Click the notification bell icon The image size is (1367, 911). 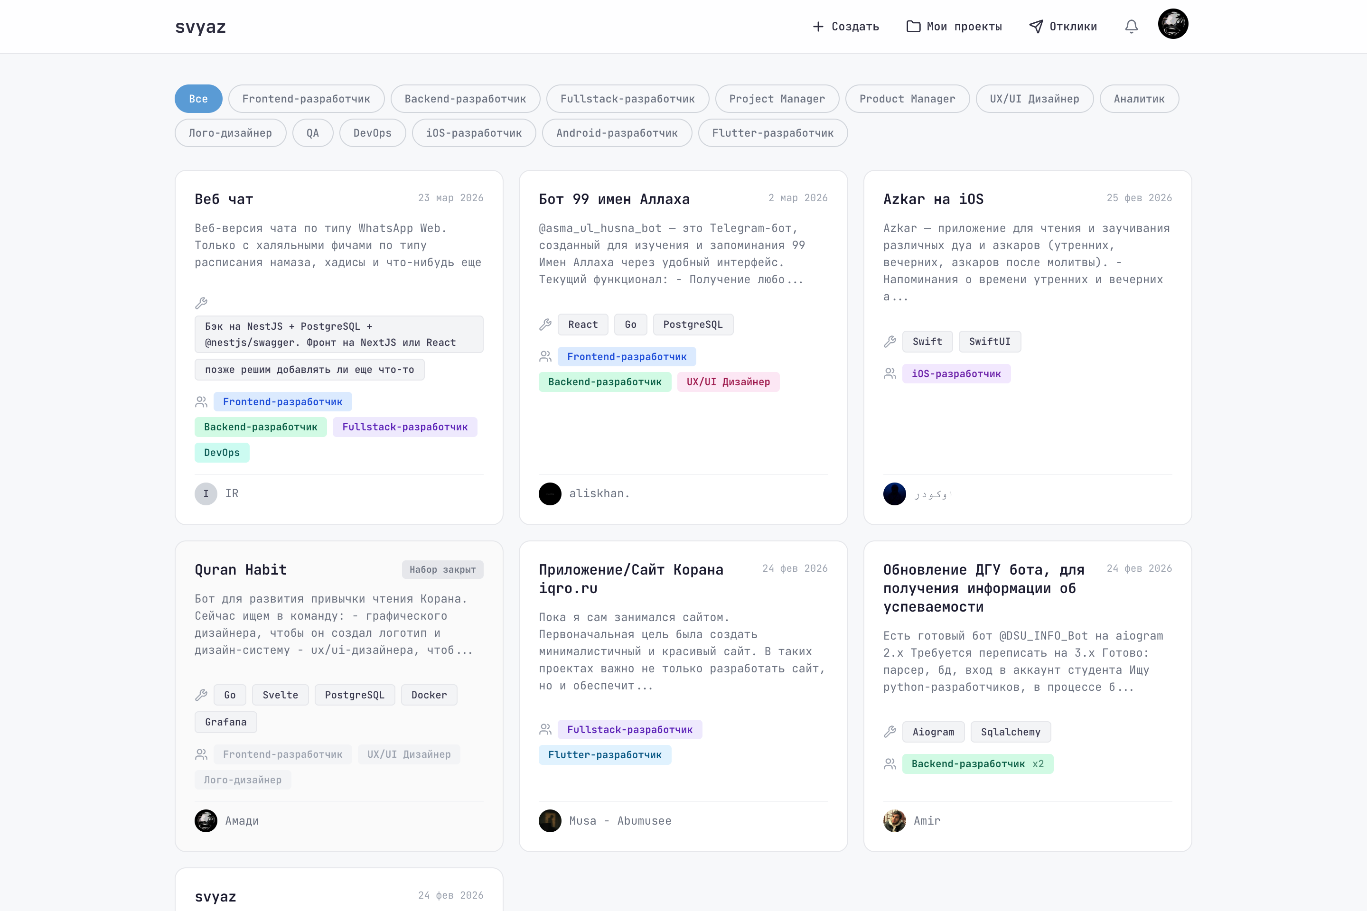(x=1131, y=27)
